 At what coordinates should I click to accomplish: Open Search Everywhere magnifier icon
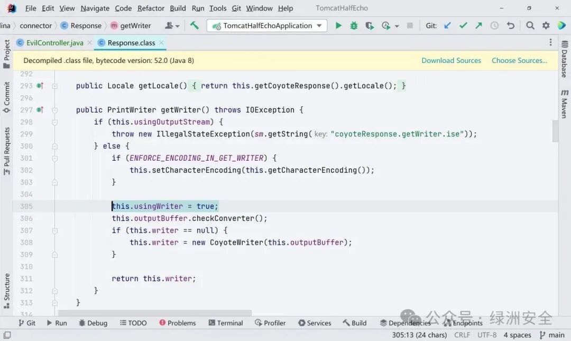click(x=530, y=25)
